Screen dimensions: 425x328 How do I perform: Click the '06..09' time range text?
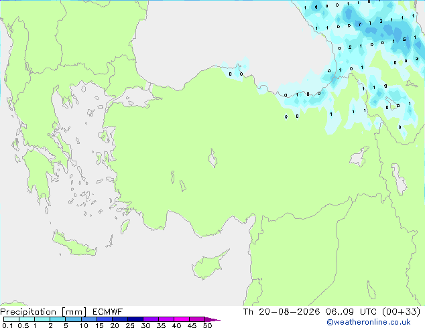[x=340, y=312]
